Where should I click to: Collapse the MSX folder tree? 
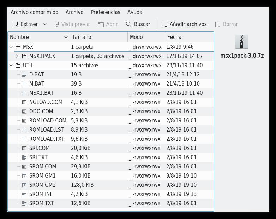tap(11, 47)
